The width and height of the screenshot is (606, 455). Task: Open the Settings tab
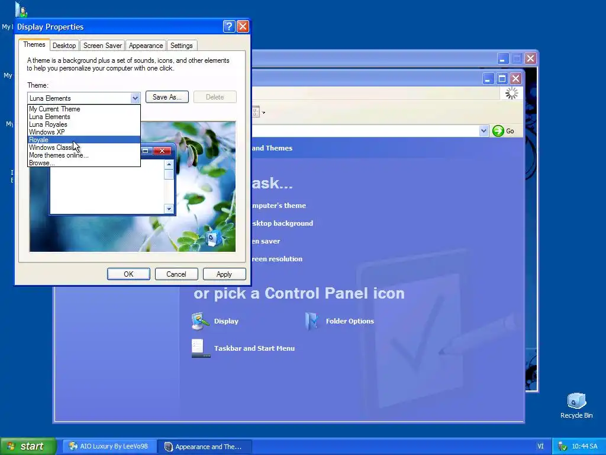182,45
